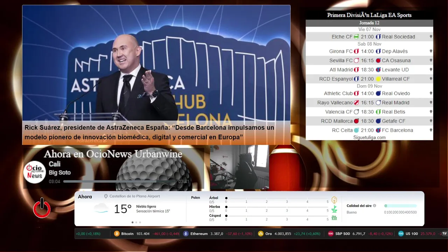This screenshot has width=448, height=252.
Task: Click the Dep Alavés team name
Action: (395, 51)
